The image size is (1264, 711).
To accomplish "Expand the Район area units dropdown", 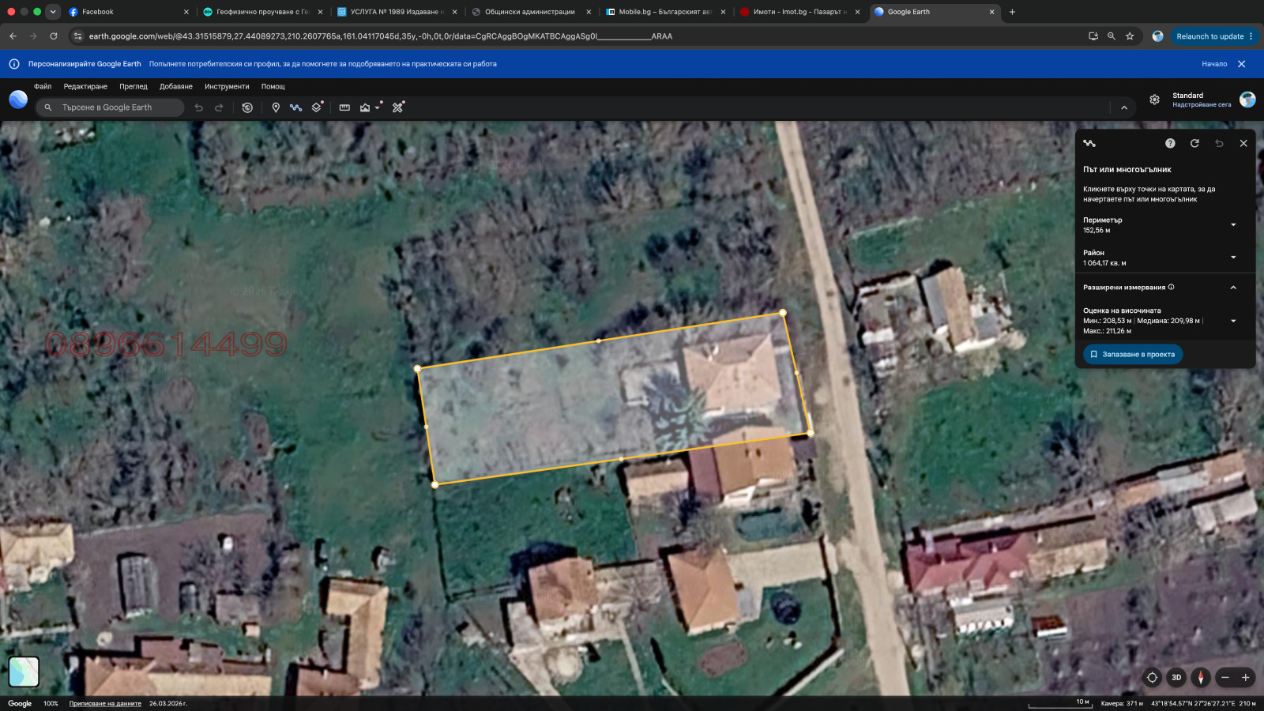I will click(1233, 258).
